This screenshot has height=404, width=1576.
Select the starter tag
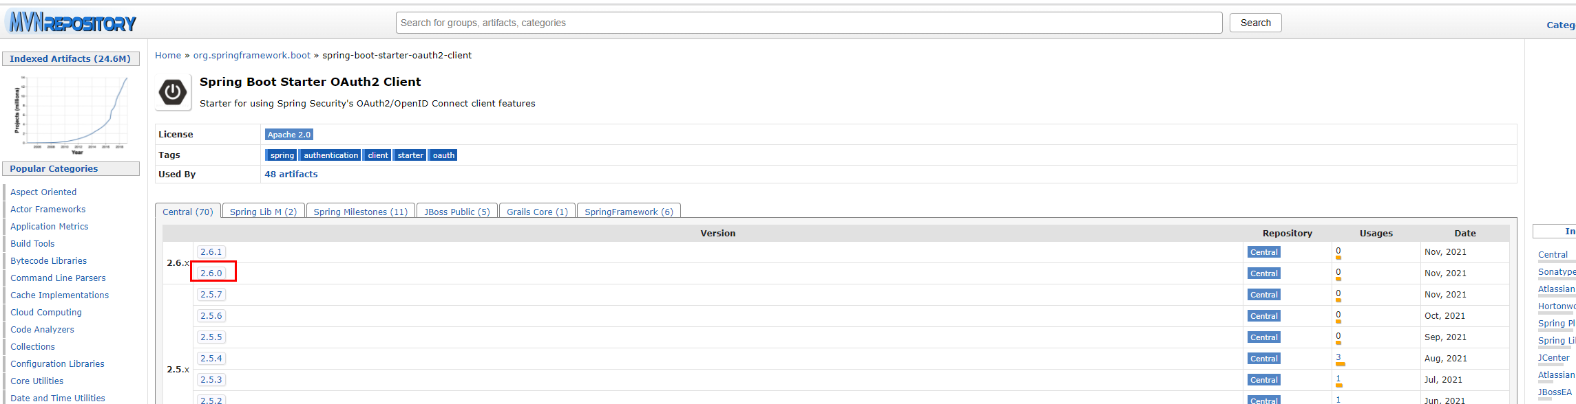[410, 155]
